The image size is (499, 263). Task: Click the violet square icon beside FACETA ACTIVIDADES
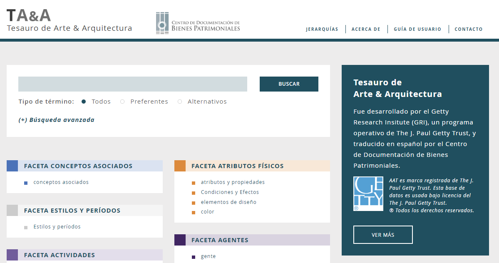point(11,255)
